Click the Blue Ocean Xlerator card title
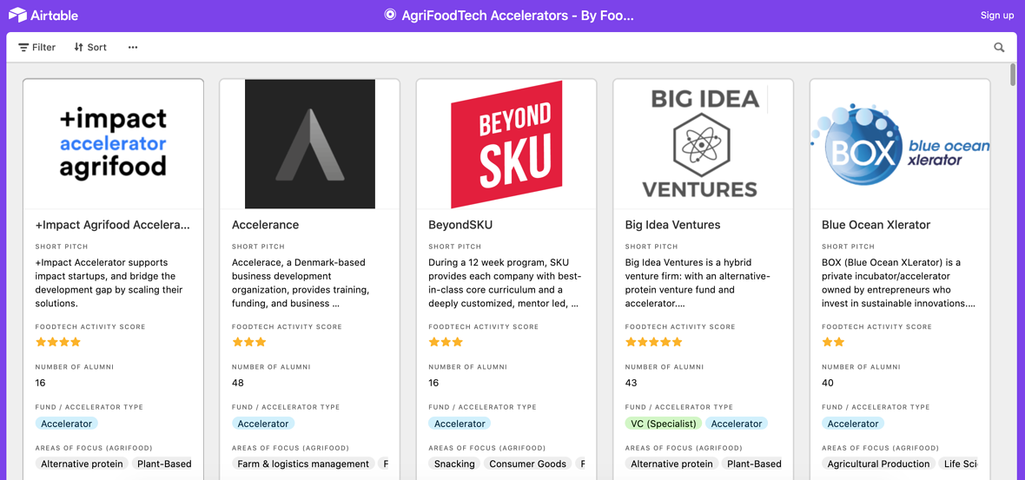Viewport: 1025px width, 480px height. pyautogui.click(x=876, y=225)
